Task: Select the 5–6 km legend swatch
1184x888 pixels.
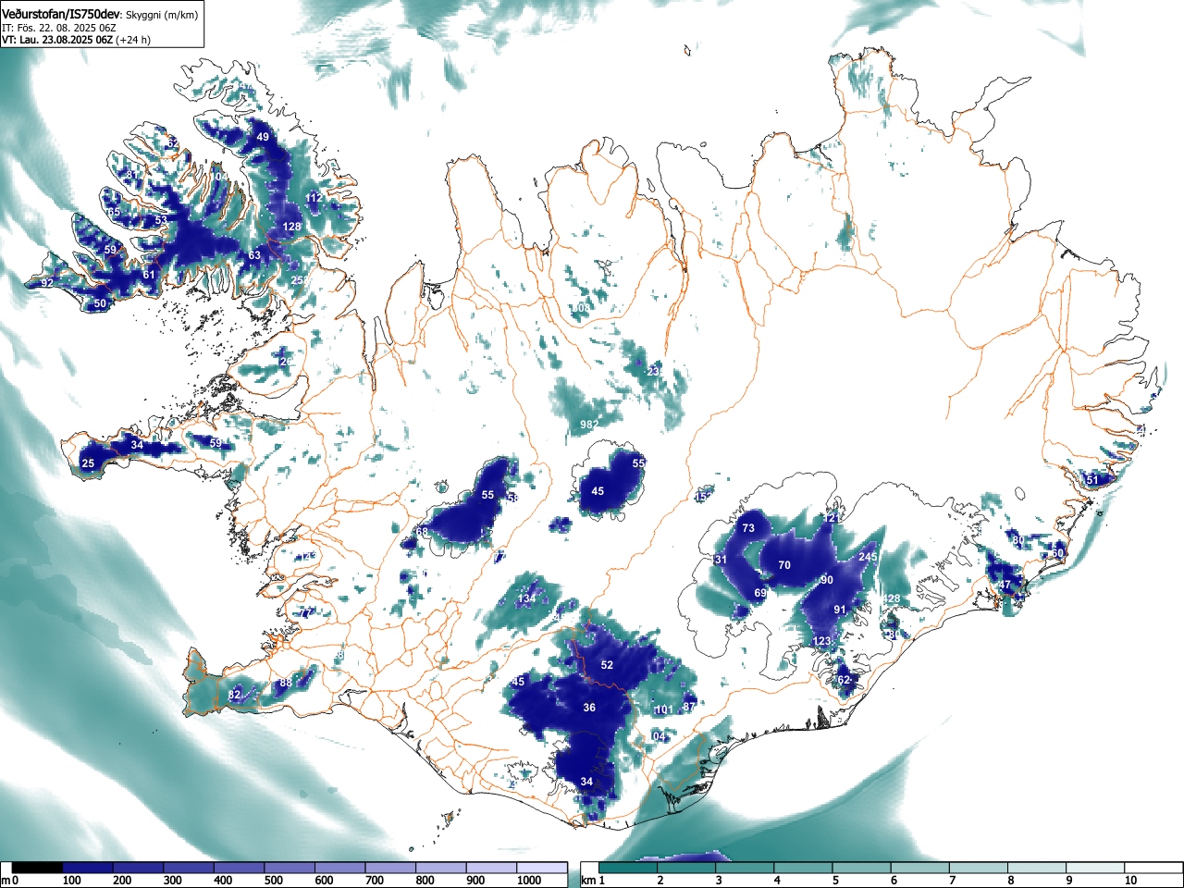Action: coord(864,868)
